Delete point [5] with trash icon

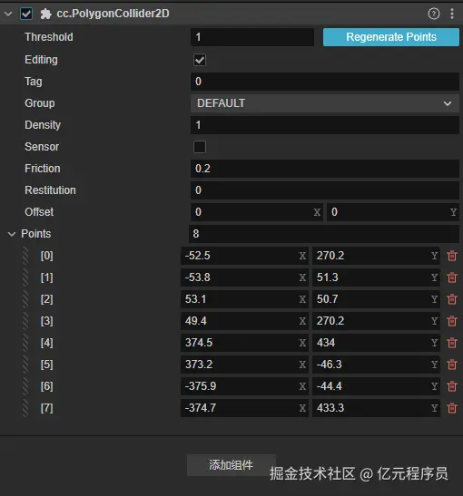(x=452, y=365)
